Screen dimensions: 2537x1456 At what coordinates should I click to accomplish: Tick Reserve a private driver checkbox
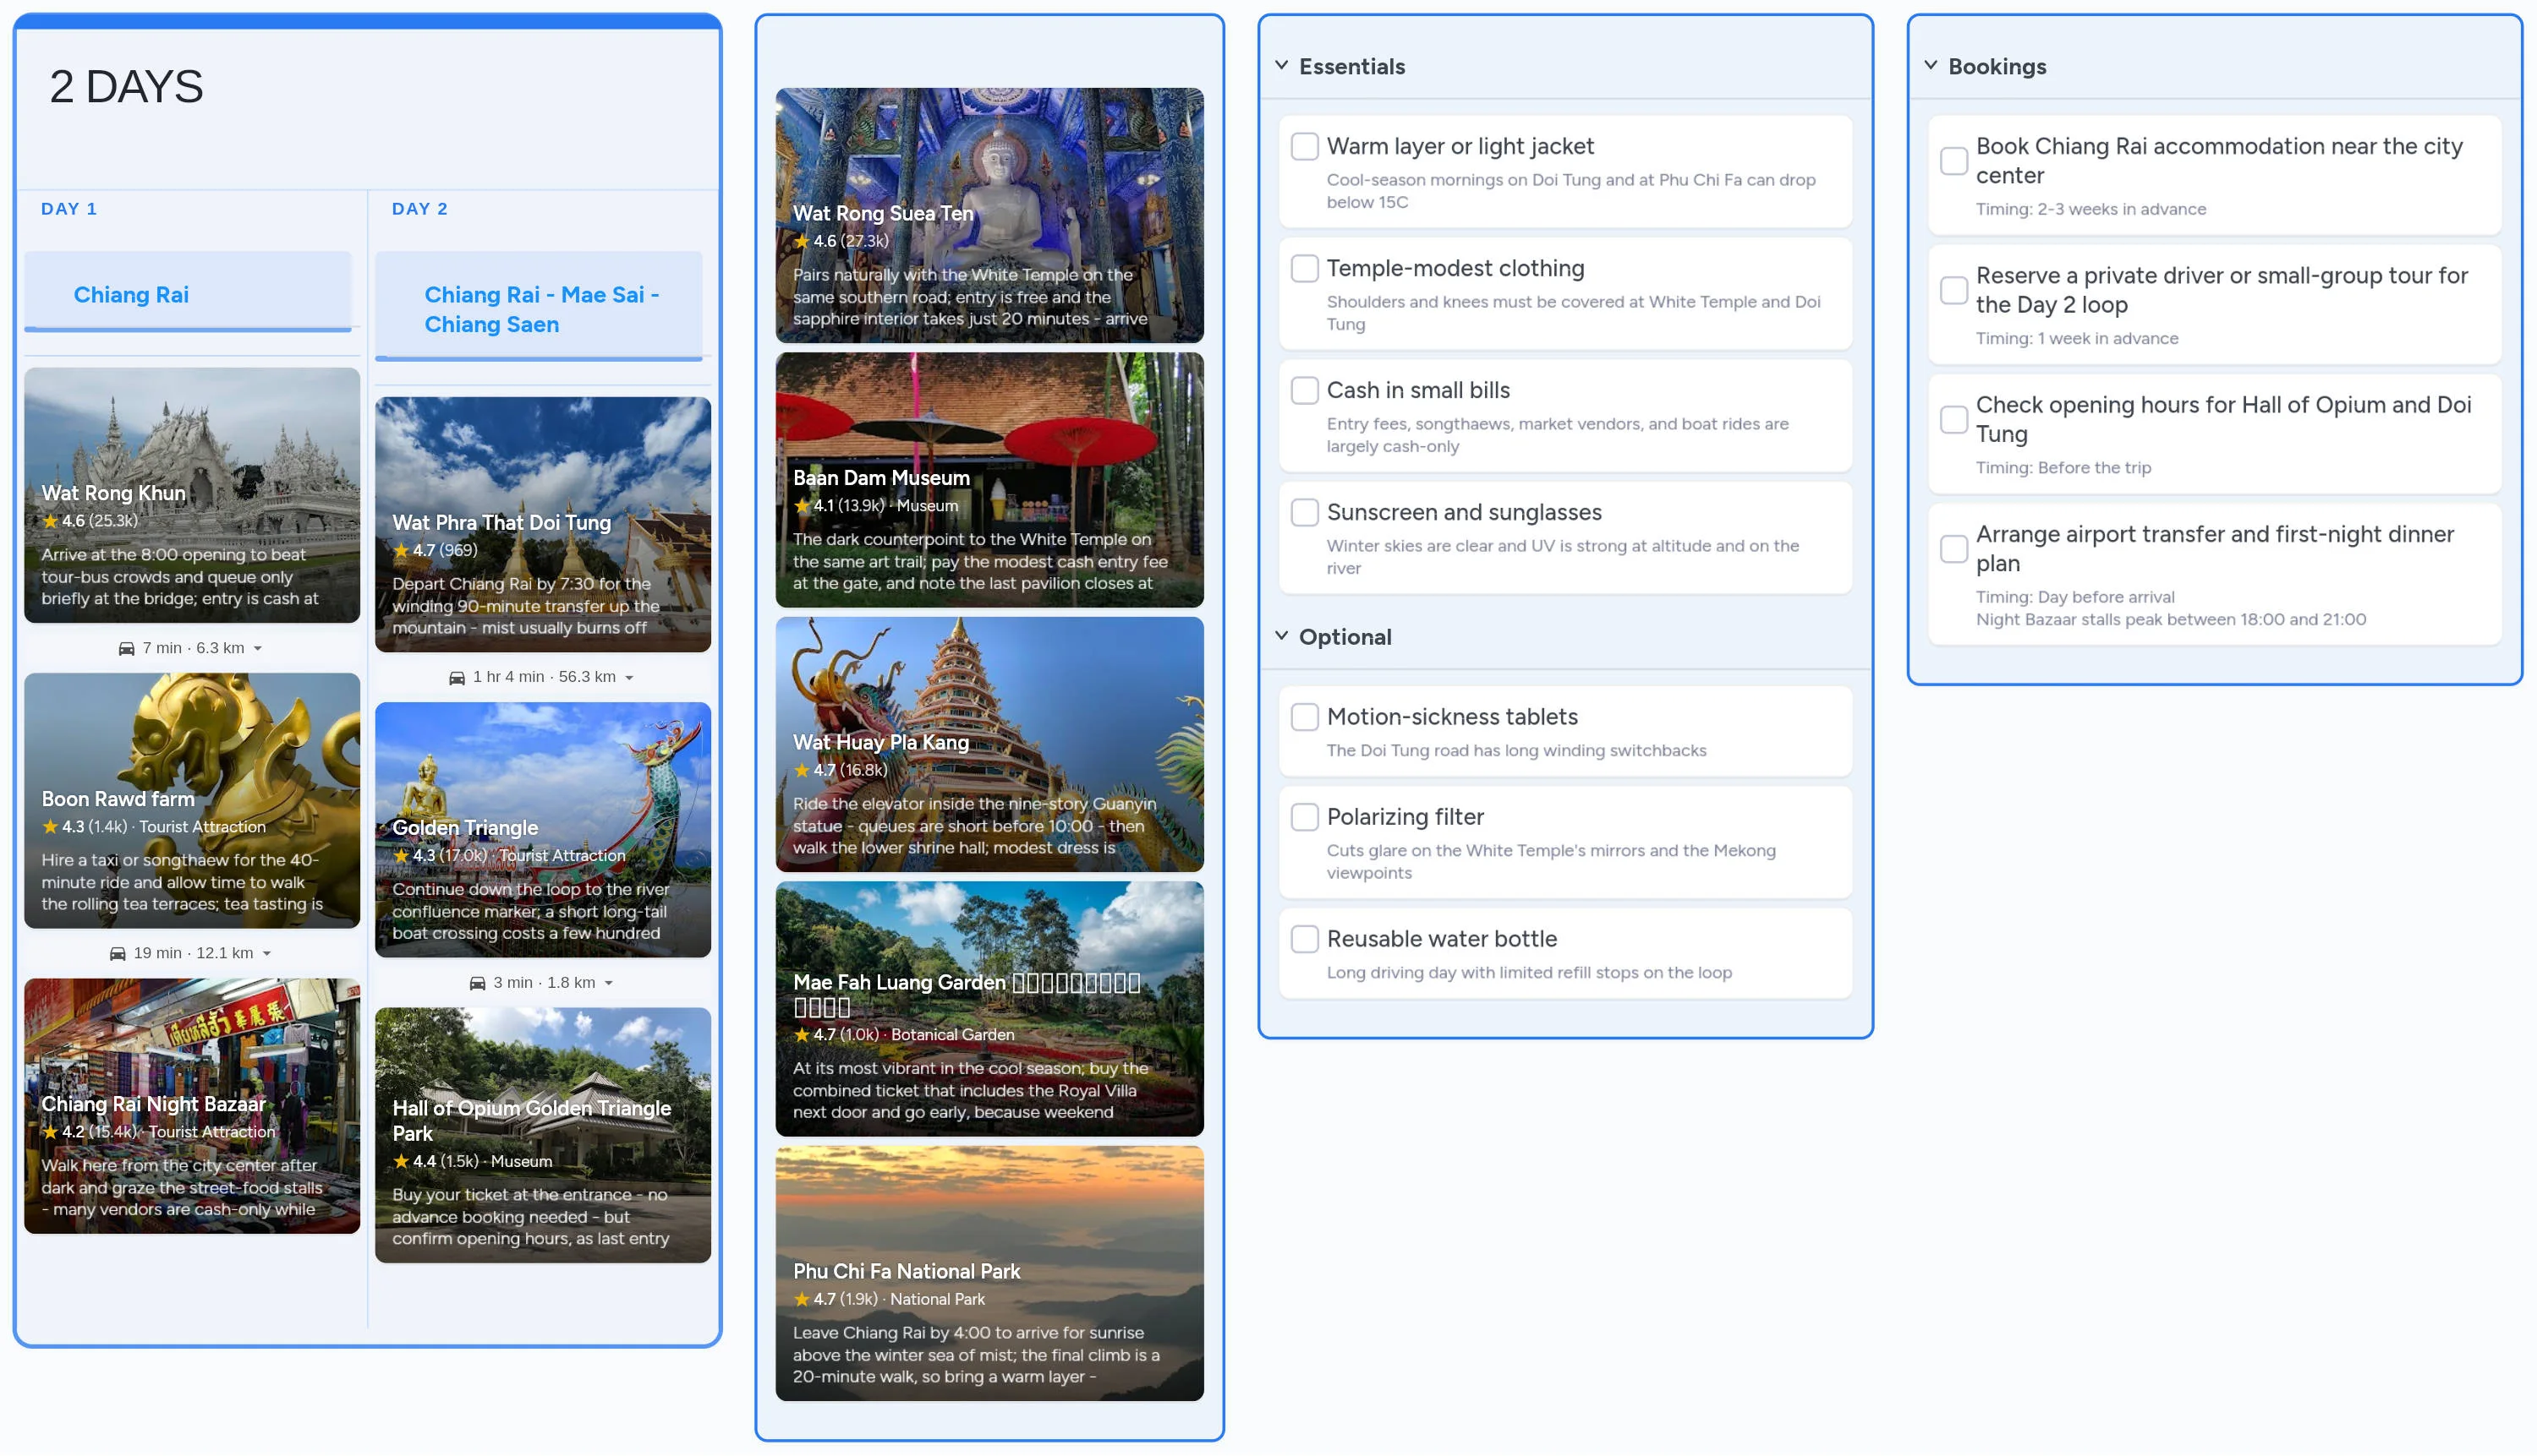click(x=1954, y=290)
